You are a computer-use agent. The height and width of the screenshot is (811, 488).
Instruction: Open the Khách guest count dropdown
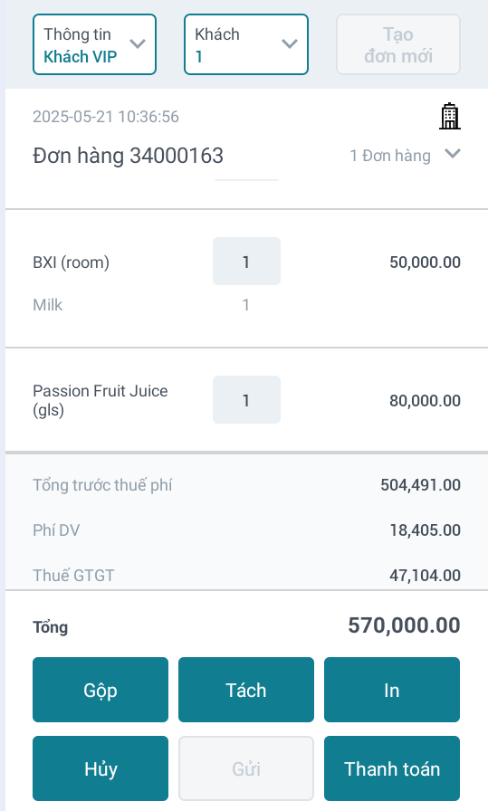[246, 44]
